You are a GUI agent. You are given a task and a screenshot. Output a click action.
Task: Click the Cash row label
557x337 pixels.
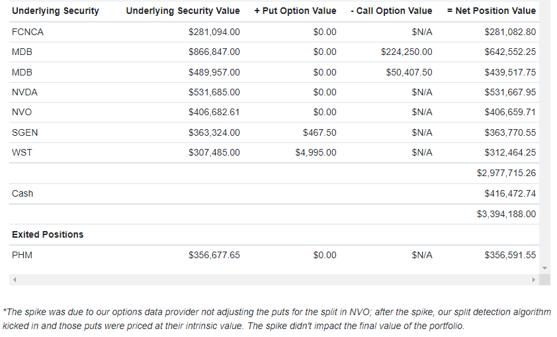click(22, 194)
